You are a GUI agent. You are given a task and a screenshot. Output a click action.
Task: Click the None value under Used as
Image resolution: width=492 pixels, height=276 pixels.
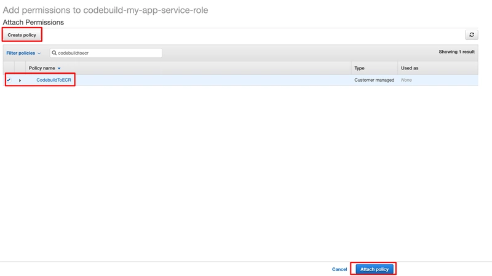pyautogui.click(x=406, y=80)
